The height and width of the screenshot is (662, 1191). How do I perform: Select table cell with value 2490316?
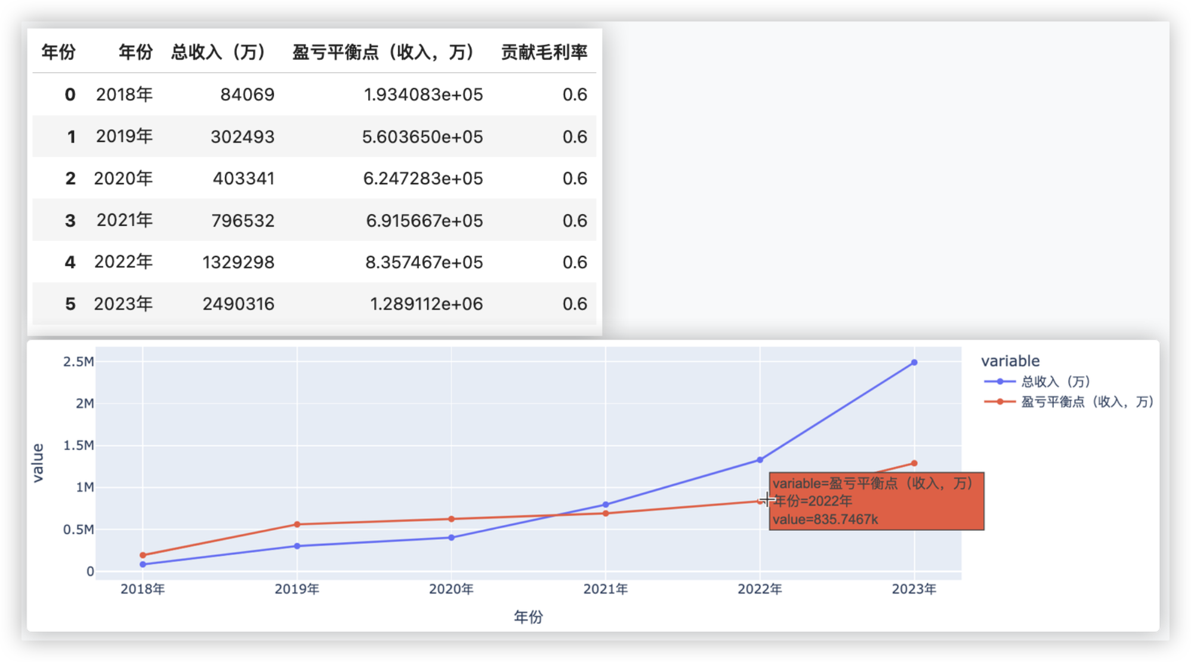(238, 304)
